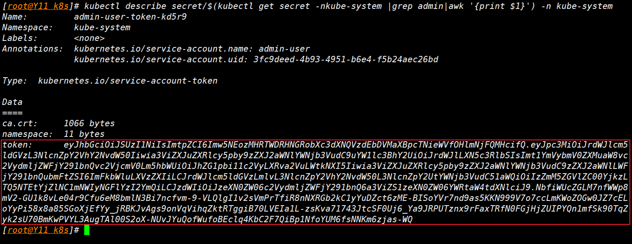This screenshot has width=632, height=244.
Task: Click the secret name admin-user-token-kd5r9
Action: [x=130, y=17]
